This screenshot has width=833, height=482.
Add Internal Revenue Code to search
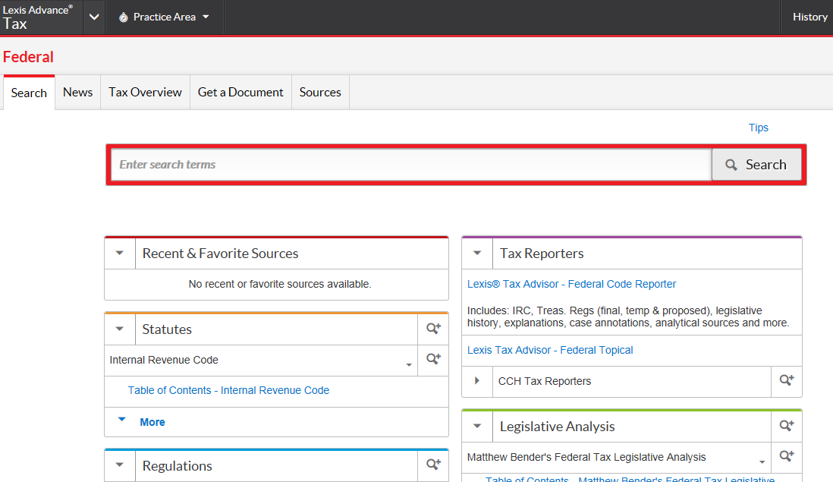point(433,360)
